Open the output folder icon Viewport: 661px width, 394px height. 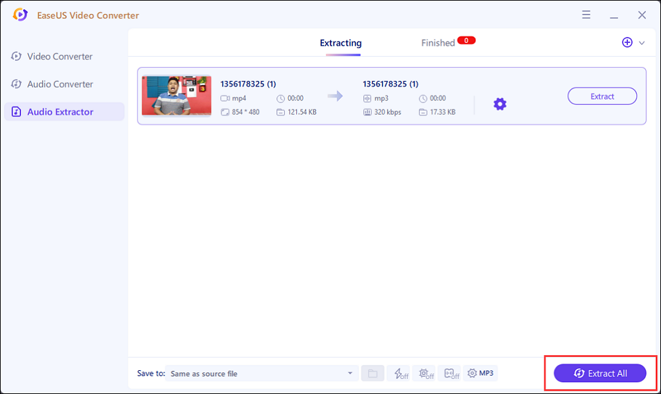[372, 373]
